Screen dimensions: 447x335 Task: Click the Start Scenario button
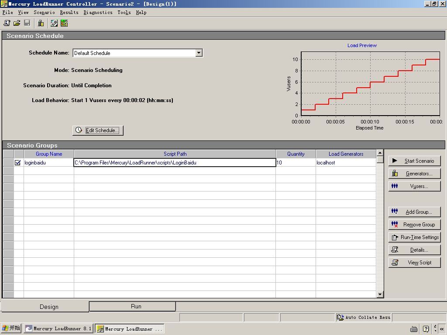[x=415, y=161]
